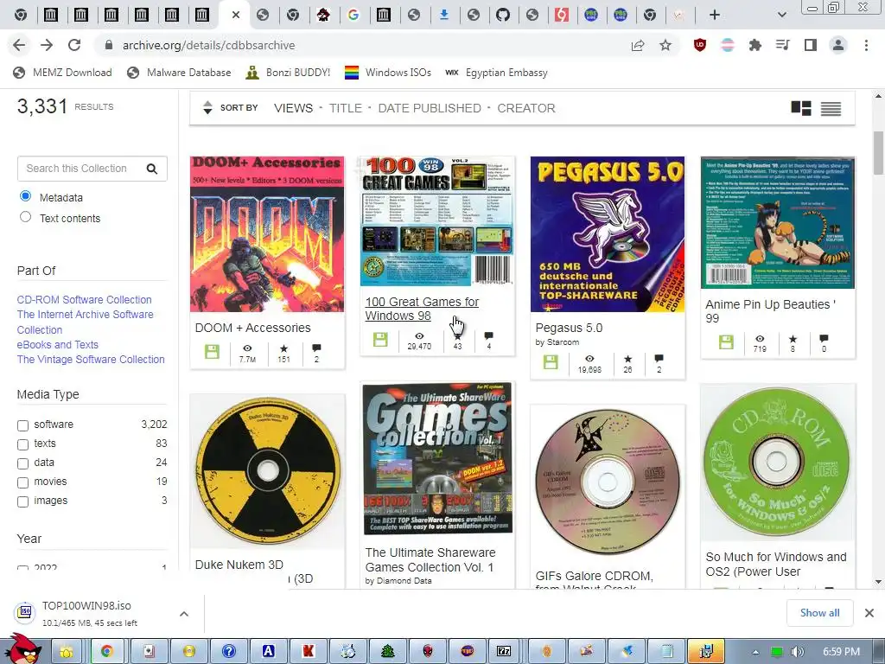Check the data media type filter
The height and width of the screenshot is (664, 885).
23,463
